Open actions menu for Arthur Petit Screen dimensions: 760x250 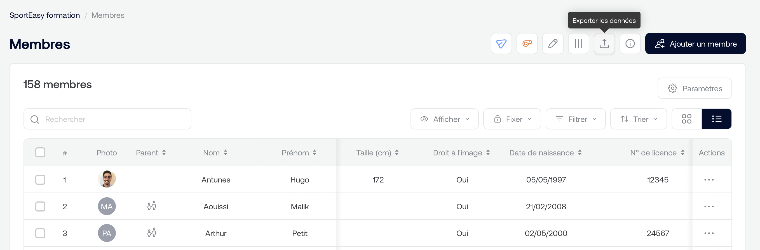coord(709,233)
